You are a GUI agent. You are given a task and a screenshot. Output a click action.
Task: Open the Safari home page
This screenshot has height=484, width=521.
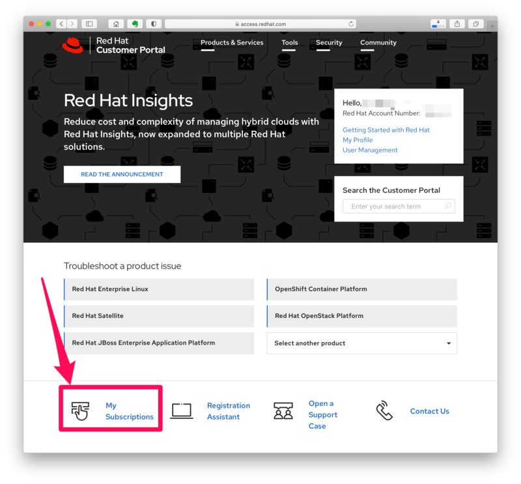click(116, 24)
